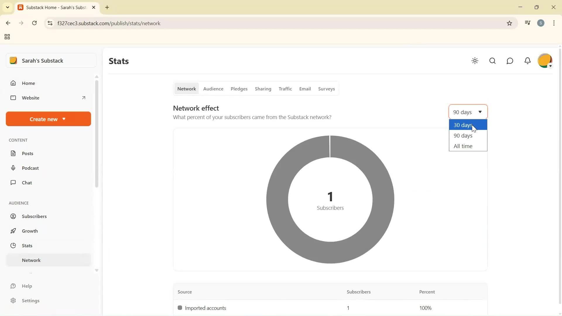Select the Network item under Stats

coord(31,260)
